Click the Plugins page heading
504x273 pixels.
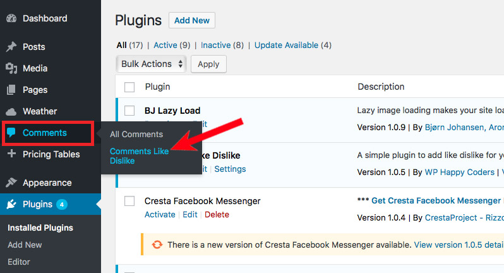point(138,20)
